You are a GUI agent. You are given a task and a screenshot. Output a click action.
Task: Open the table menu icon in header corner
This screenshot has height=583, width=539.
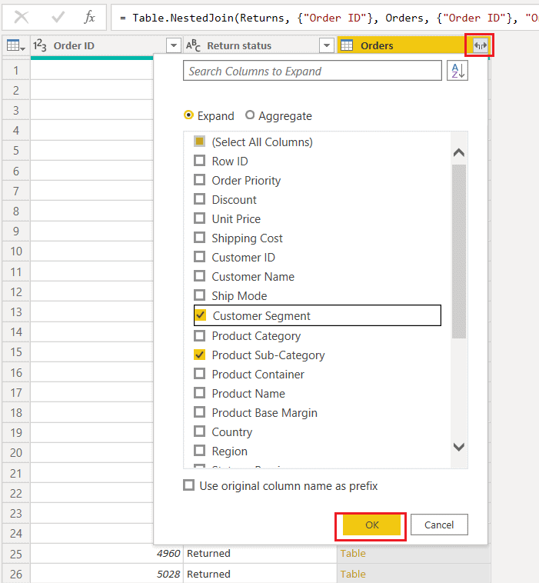point(15,45)
